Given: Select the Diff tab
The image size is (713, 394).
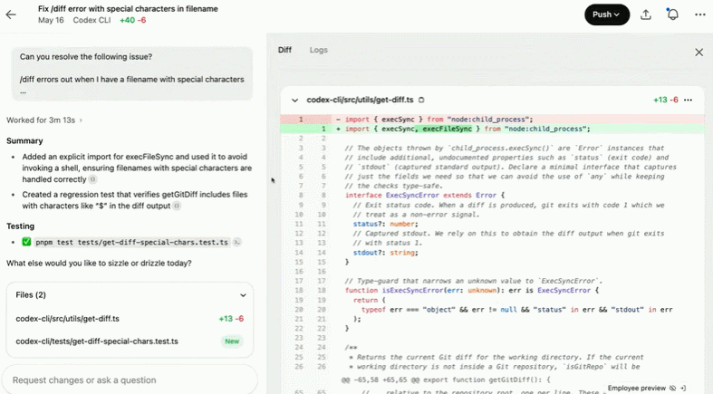Looking at the screenshot, I should coord(284,50).
